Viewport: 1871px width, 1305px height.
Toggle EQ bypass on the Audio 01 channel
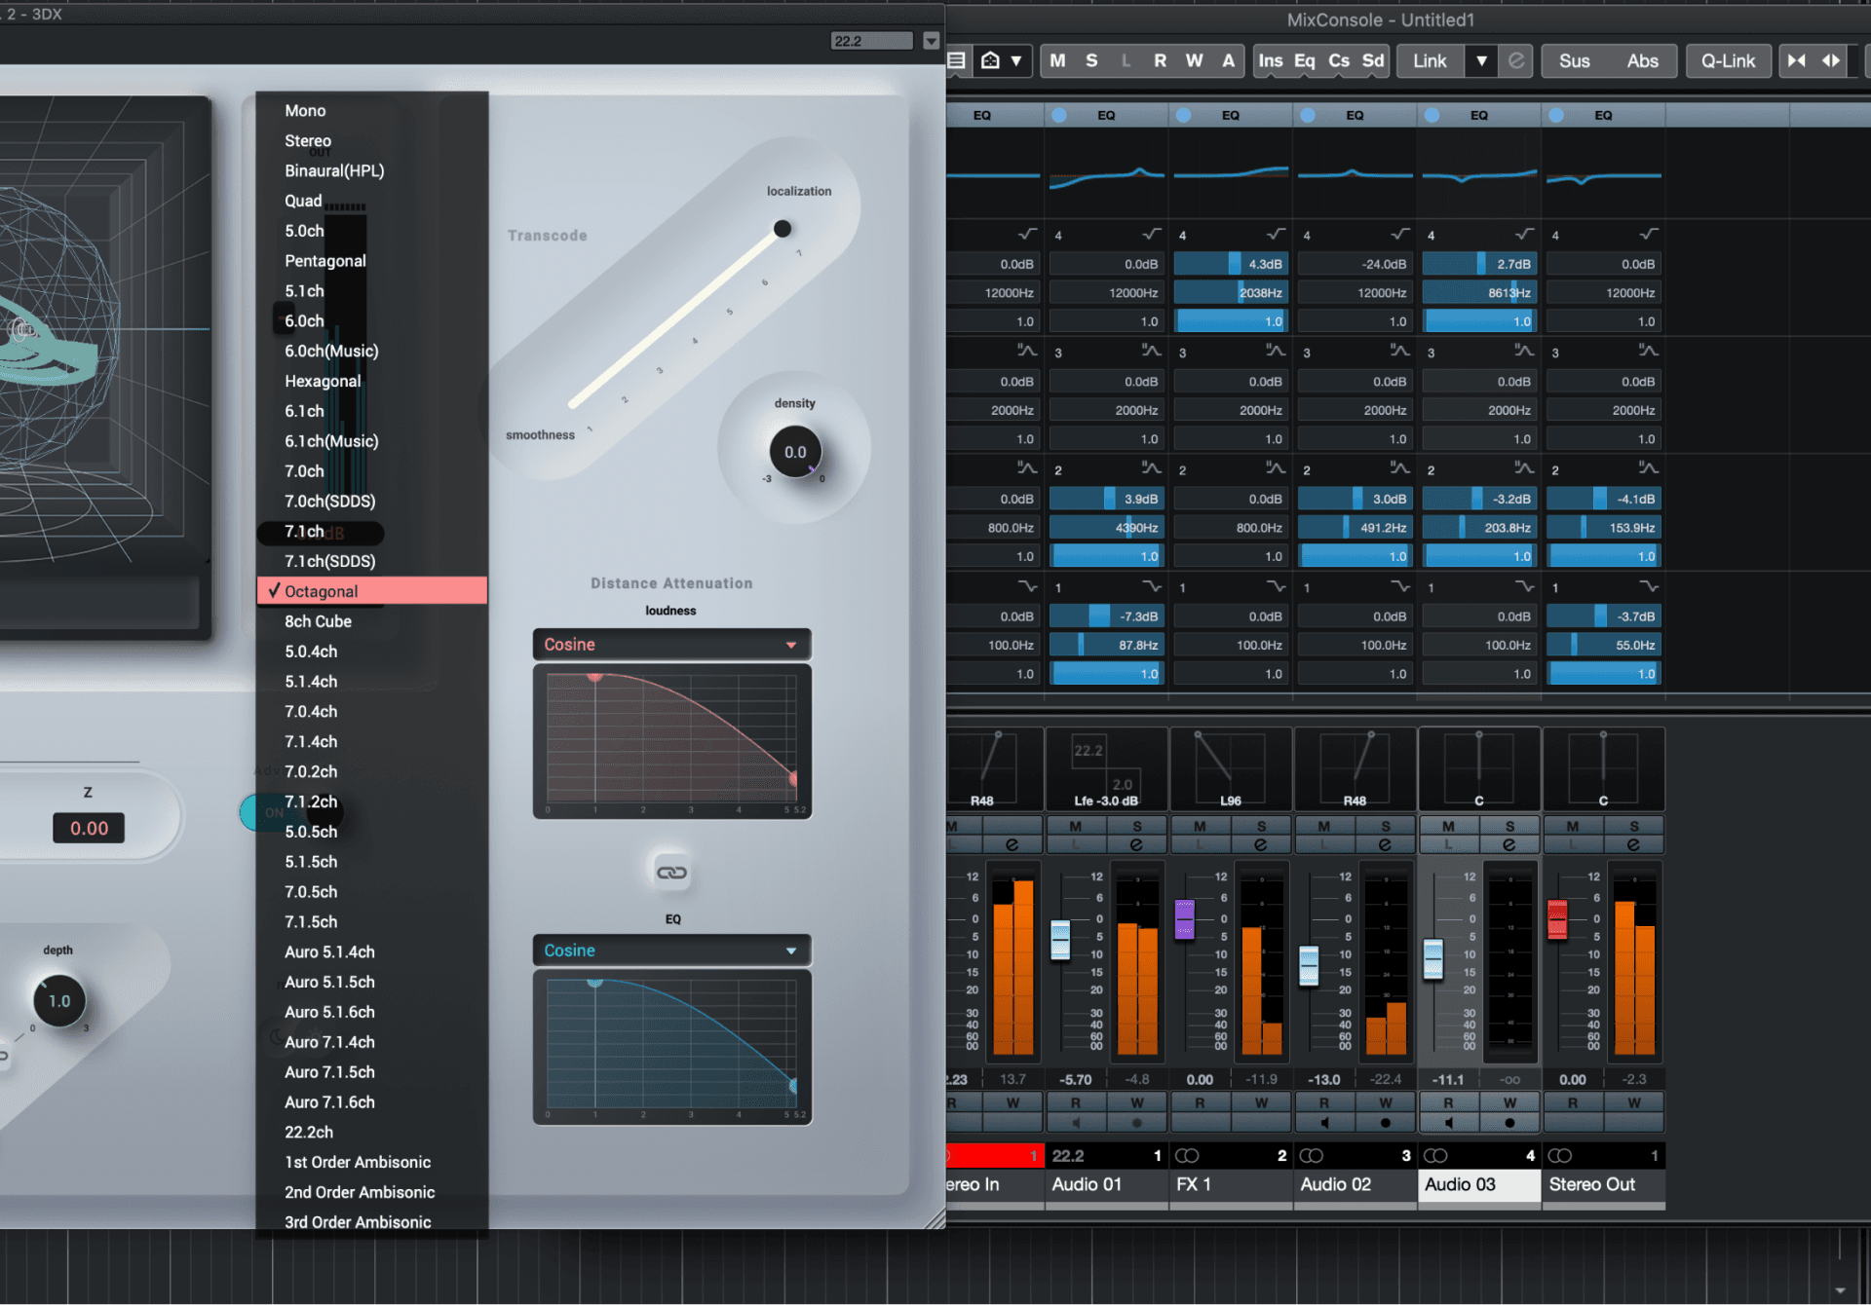1059,115
